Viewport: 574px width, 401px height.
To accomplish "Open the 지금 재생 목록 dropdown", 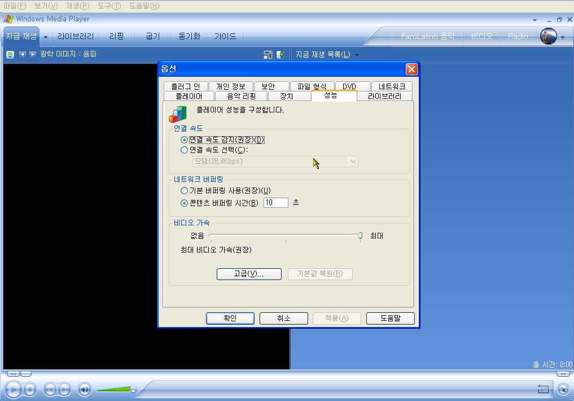I will click(327, 55).
